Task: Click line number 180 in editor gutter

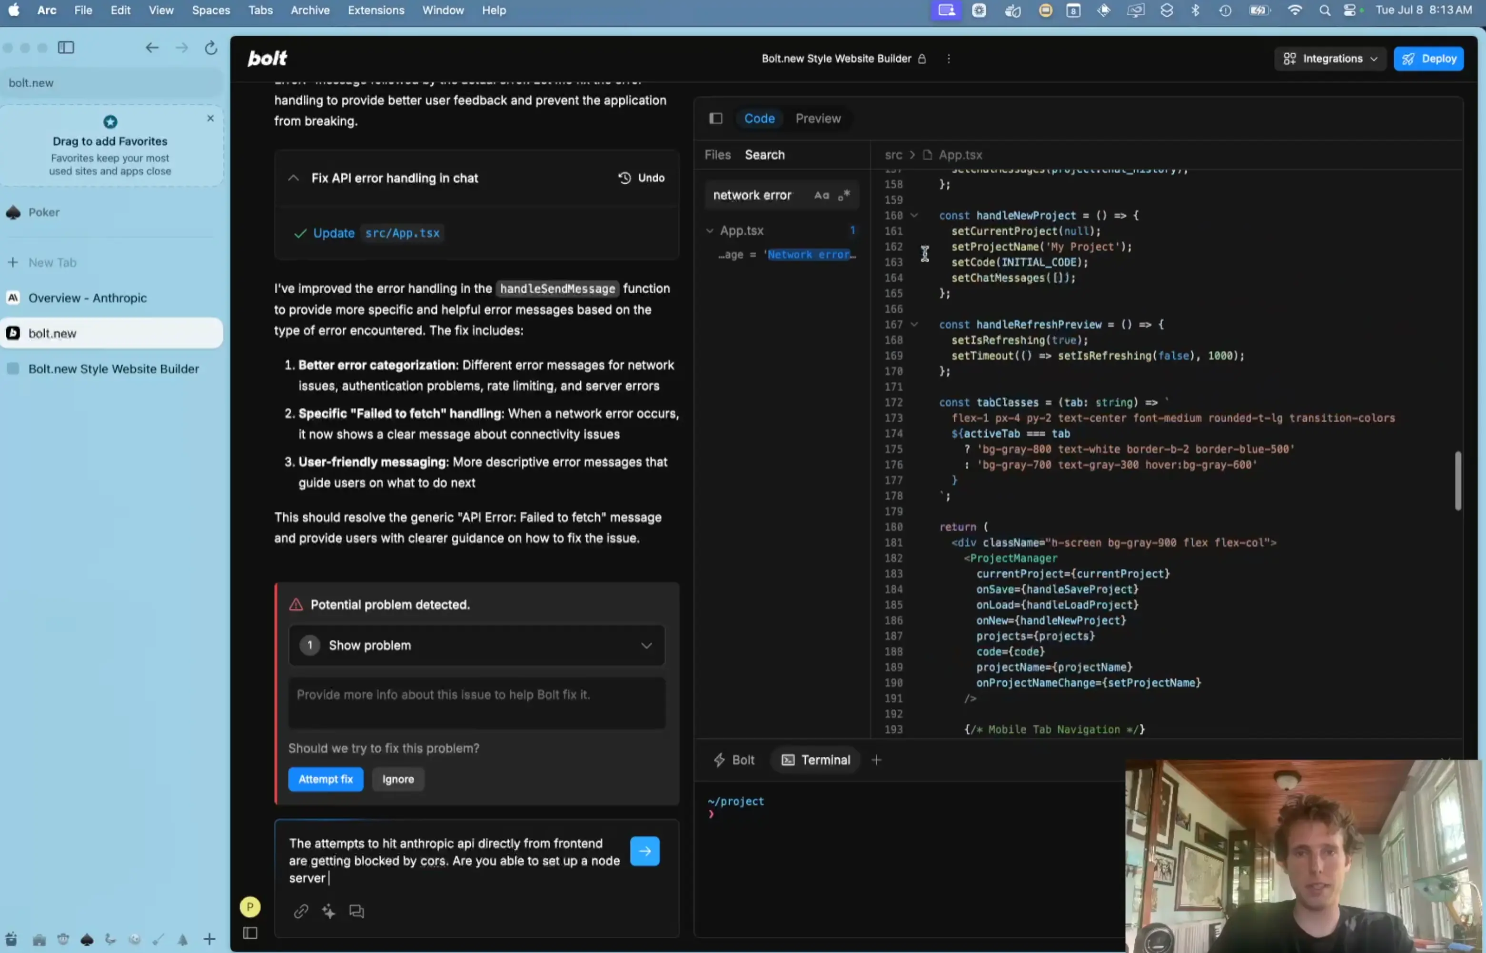Action: coord(893,526)
